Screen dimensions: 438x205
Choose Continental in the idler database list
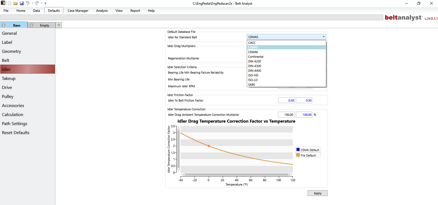click(256, 57)
